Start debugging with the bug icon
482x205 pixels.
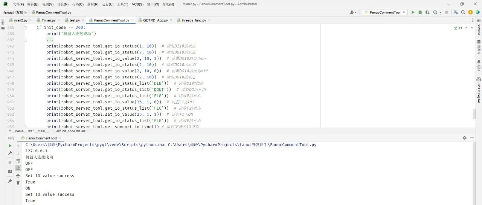420,12
